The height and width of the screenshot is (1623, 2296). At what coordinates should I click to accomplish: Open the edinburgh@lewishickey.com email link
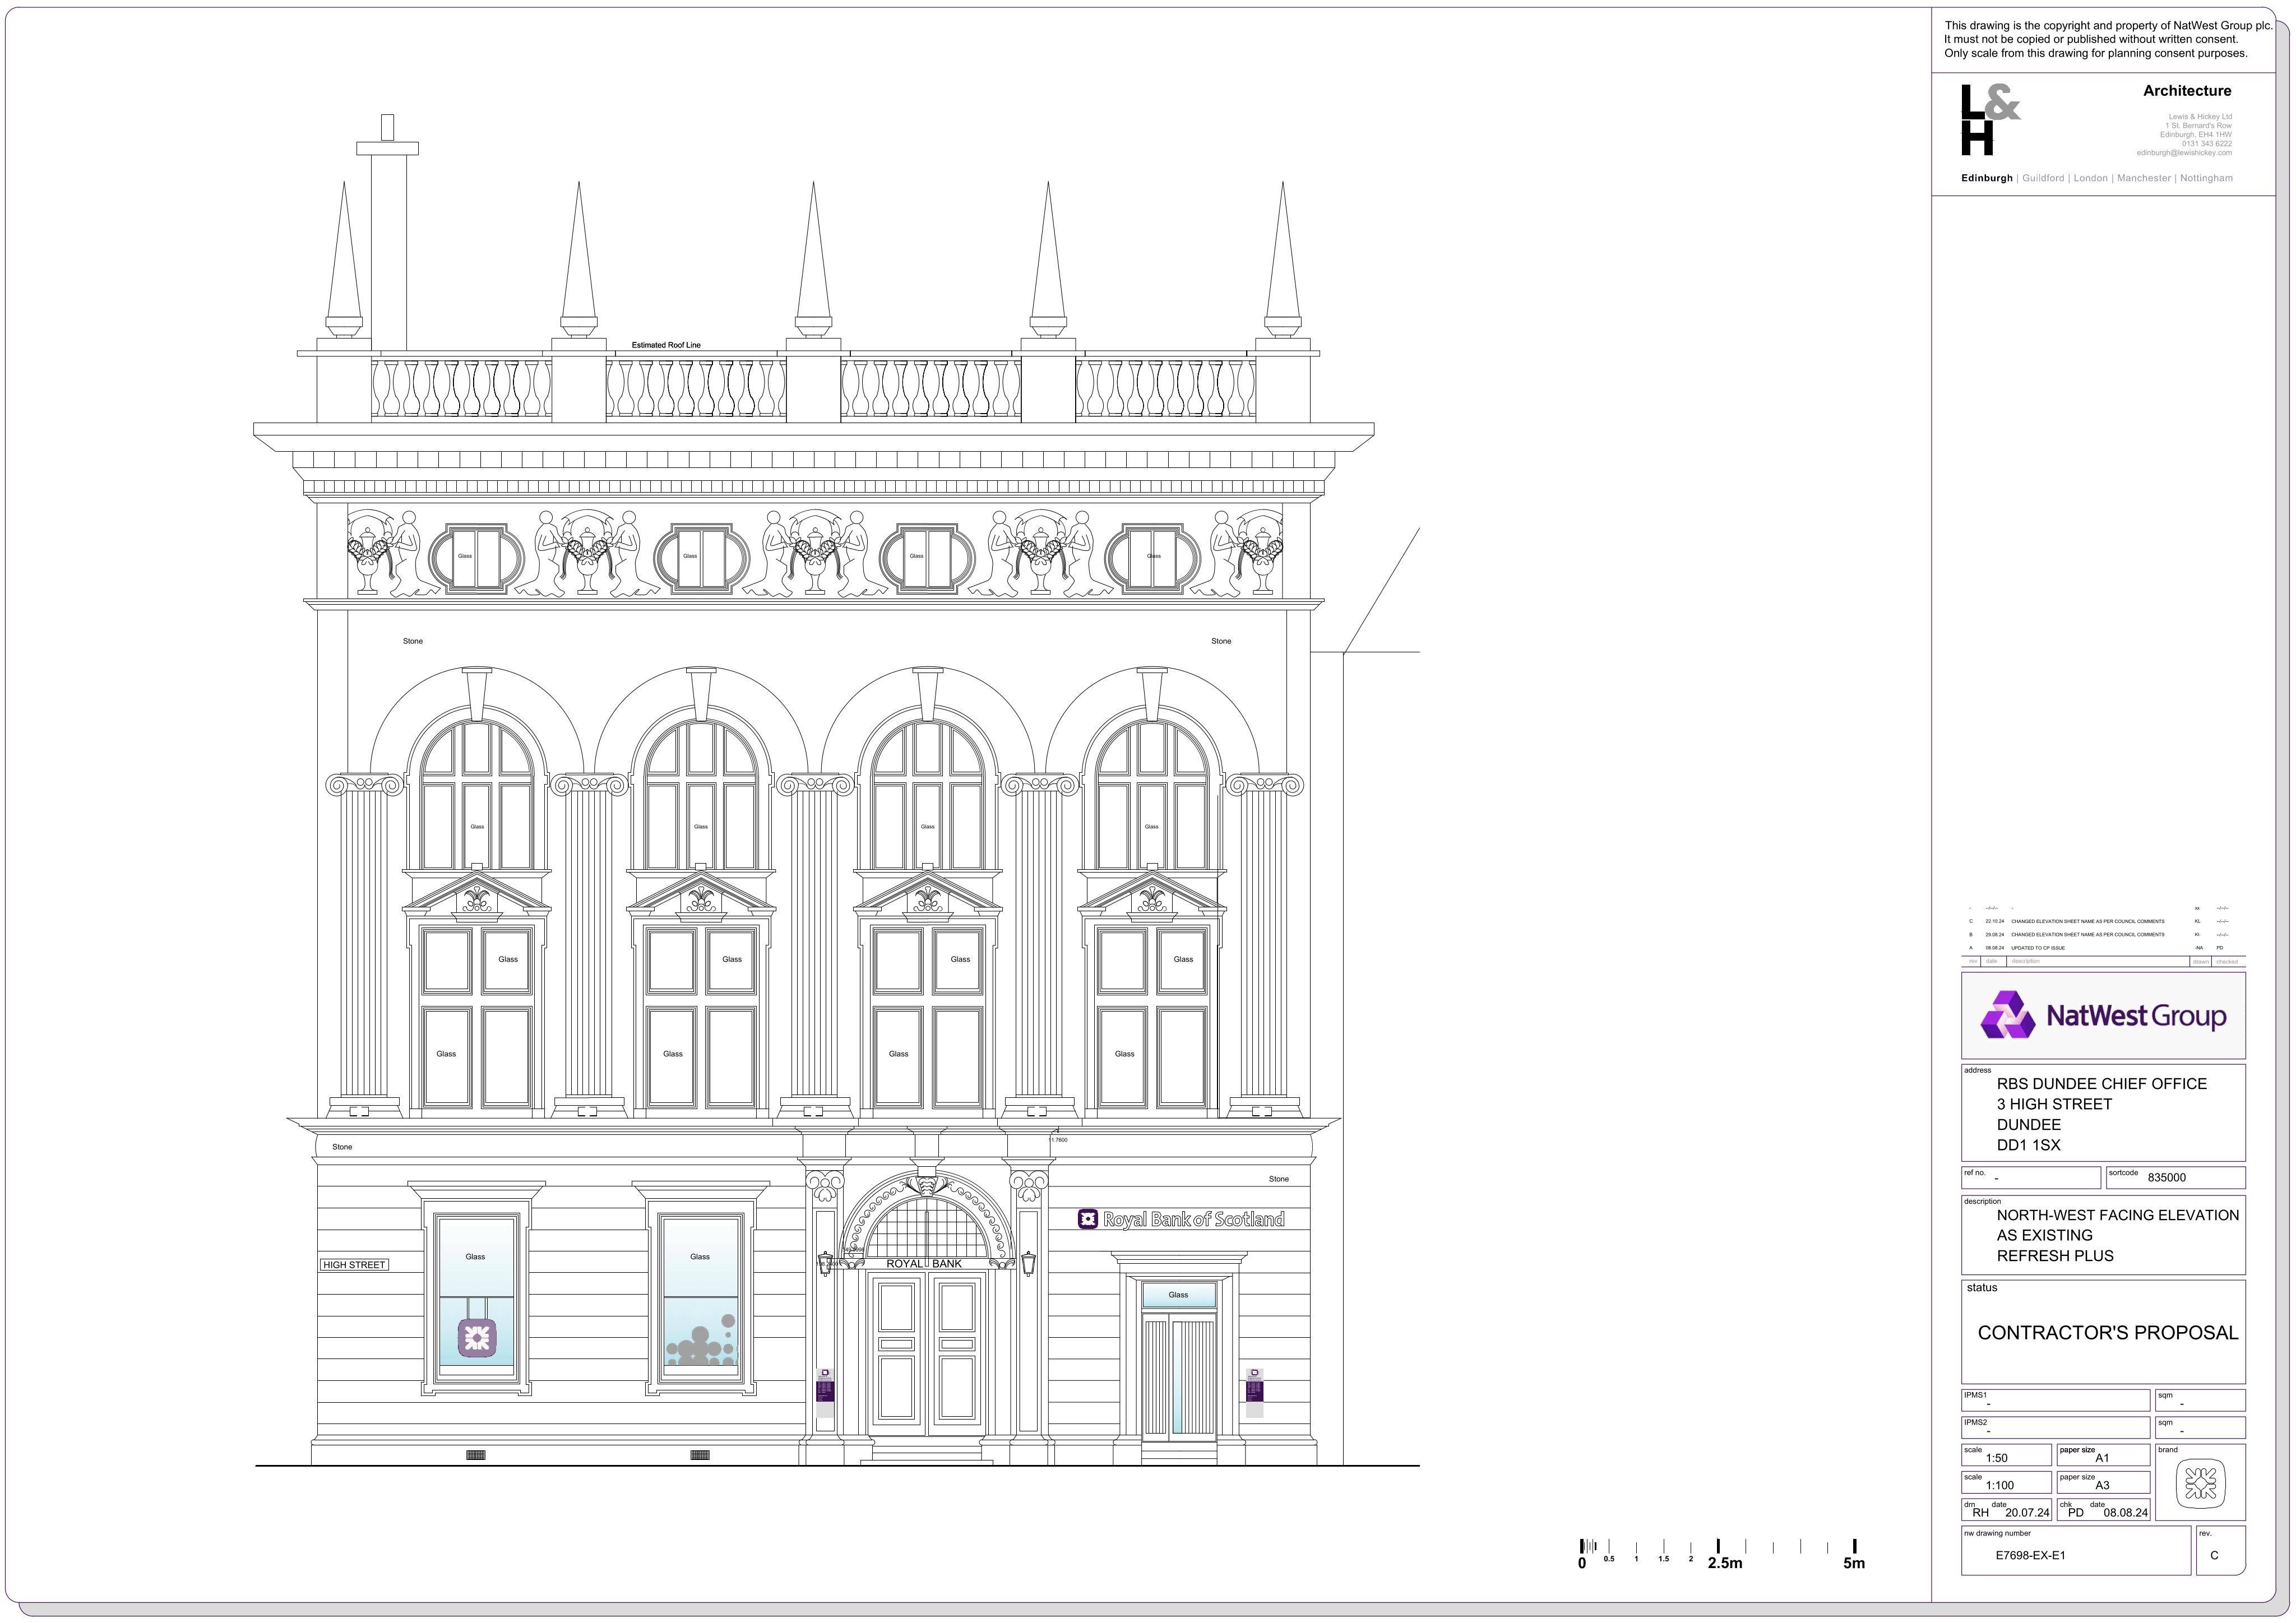pyautogui.click(x=2184, y=153)
